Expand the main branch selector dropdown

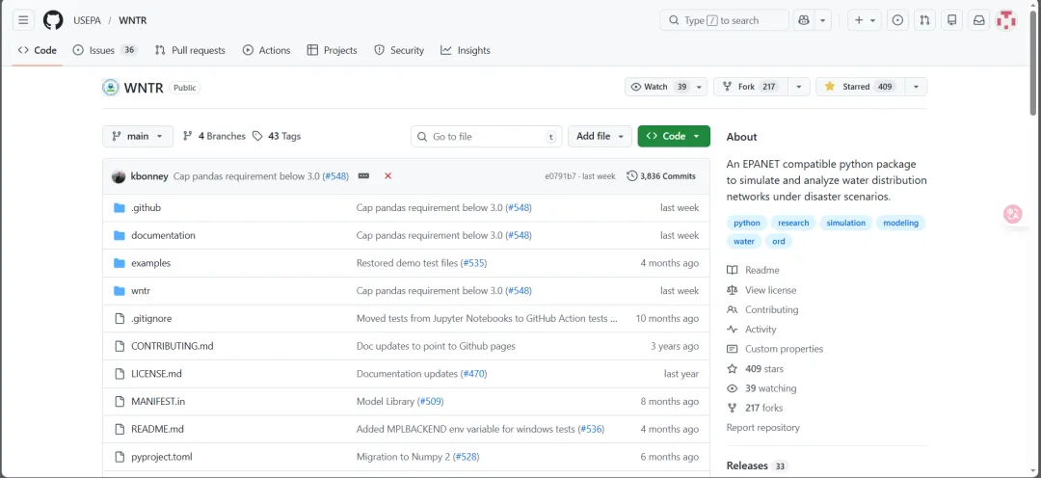click(138, 136)
